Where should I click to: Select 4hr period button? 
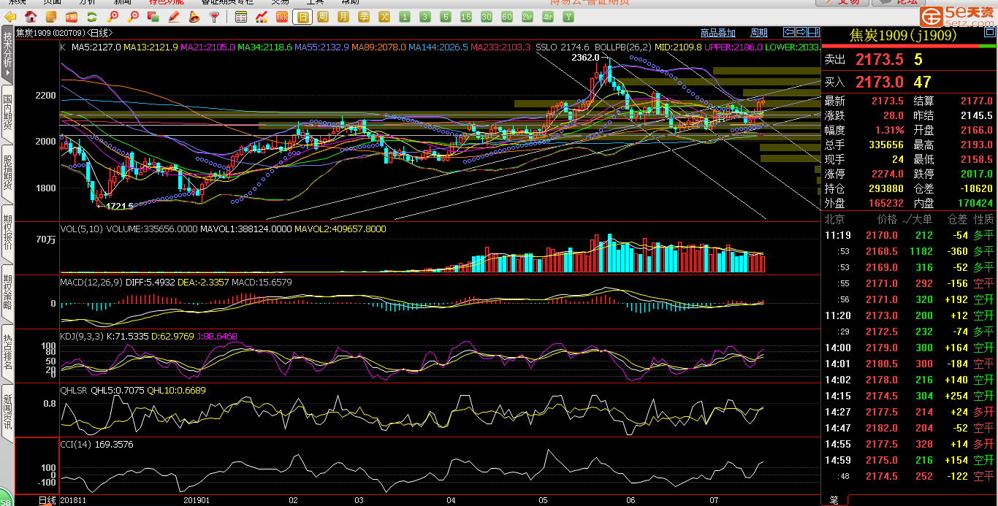[x=548, y=17]
